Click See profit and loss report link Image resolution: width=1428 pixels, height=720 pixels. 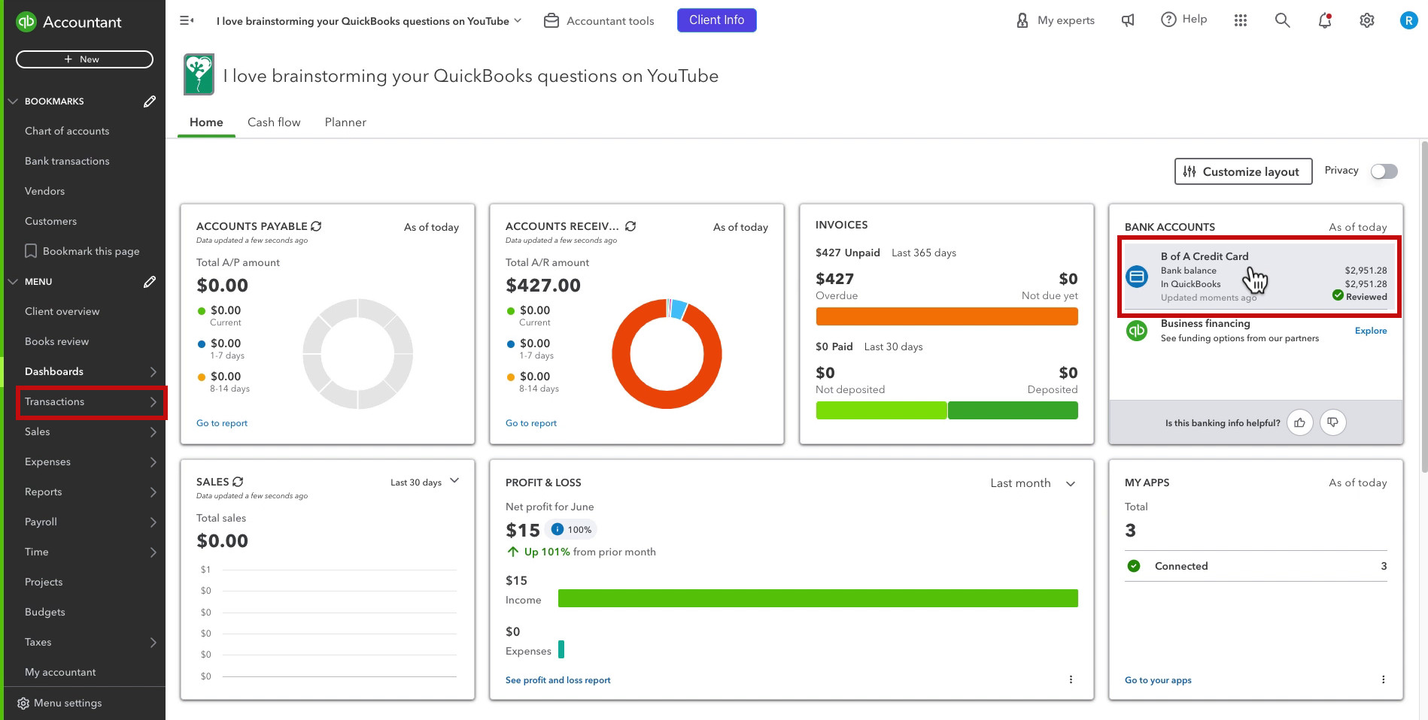(558, 680)
